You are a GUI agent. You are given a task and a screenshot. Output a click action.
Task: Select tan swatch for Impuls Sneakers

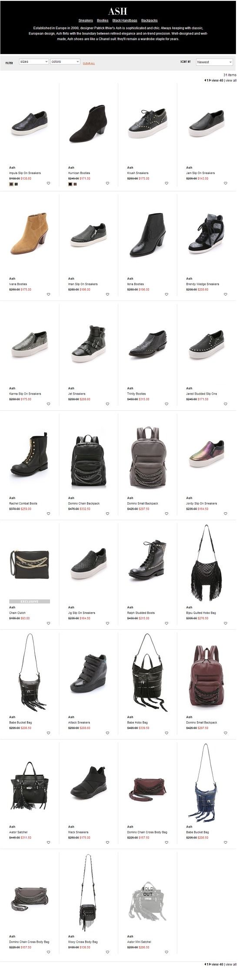pos(11,184)
